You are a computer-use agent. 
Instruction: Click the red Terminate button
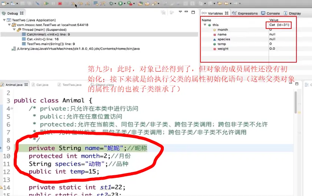point(60,3)
